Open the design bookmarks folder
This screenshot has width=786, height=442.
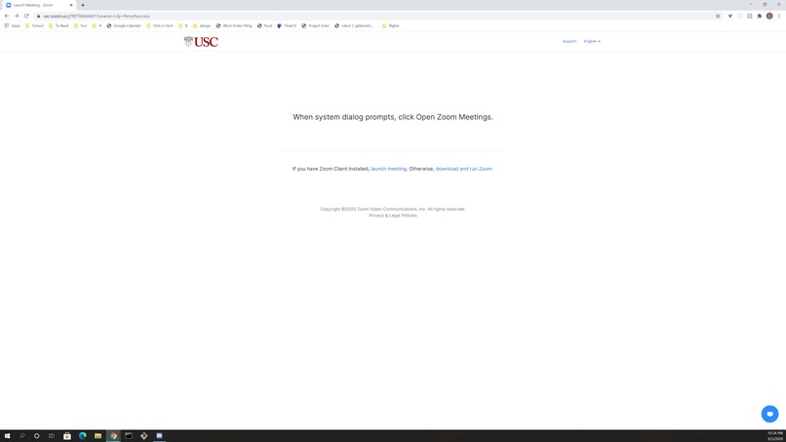point(202,25)
